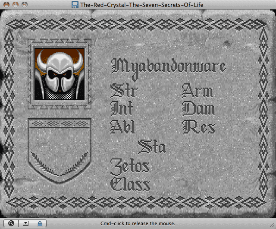The width and height of the screenshot is (276, 229).
Task: Select the Abl stat label
Action: 123,127
